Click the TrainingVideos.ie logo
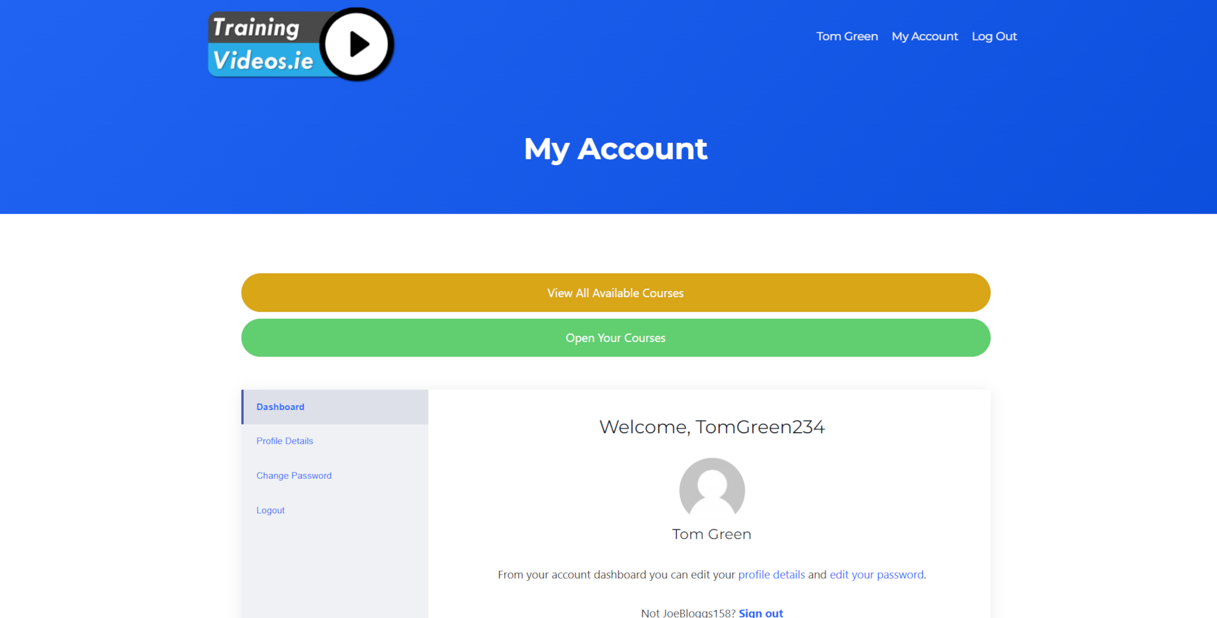Viewport: 1217px width, 618px height. point(300,44)
